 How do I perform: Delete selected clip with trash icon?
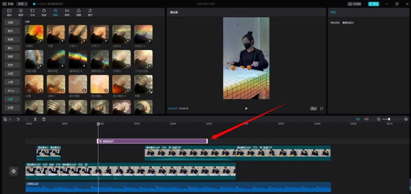coord(44,119)
